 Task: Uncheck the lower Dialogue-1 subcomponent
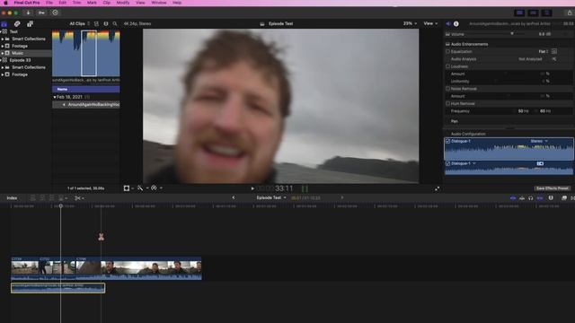[447, 163]
